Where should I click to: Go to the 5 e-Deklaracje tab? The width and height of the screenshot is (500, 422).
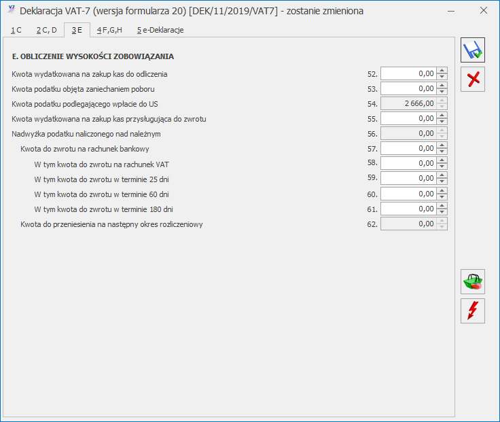click(160, 30)
